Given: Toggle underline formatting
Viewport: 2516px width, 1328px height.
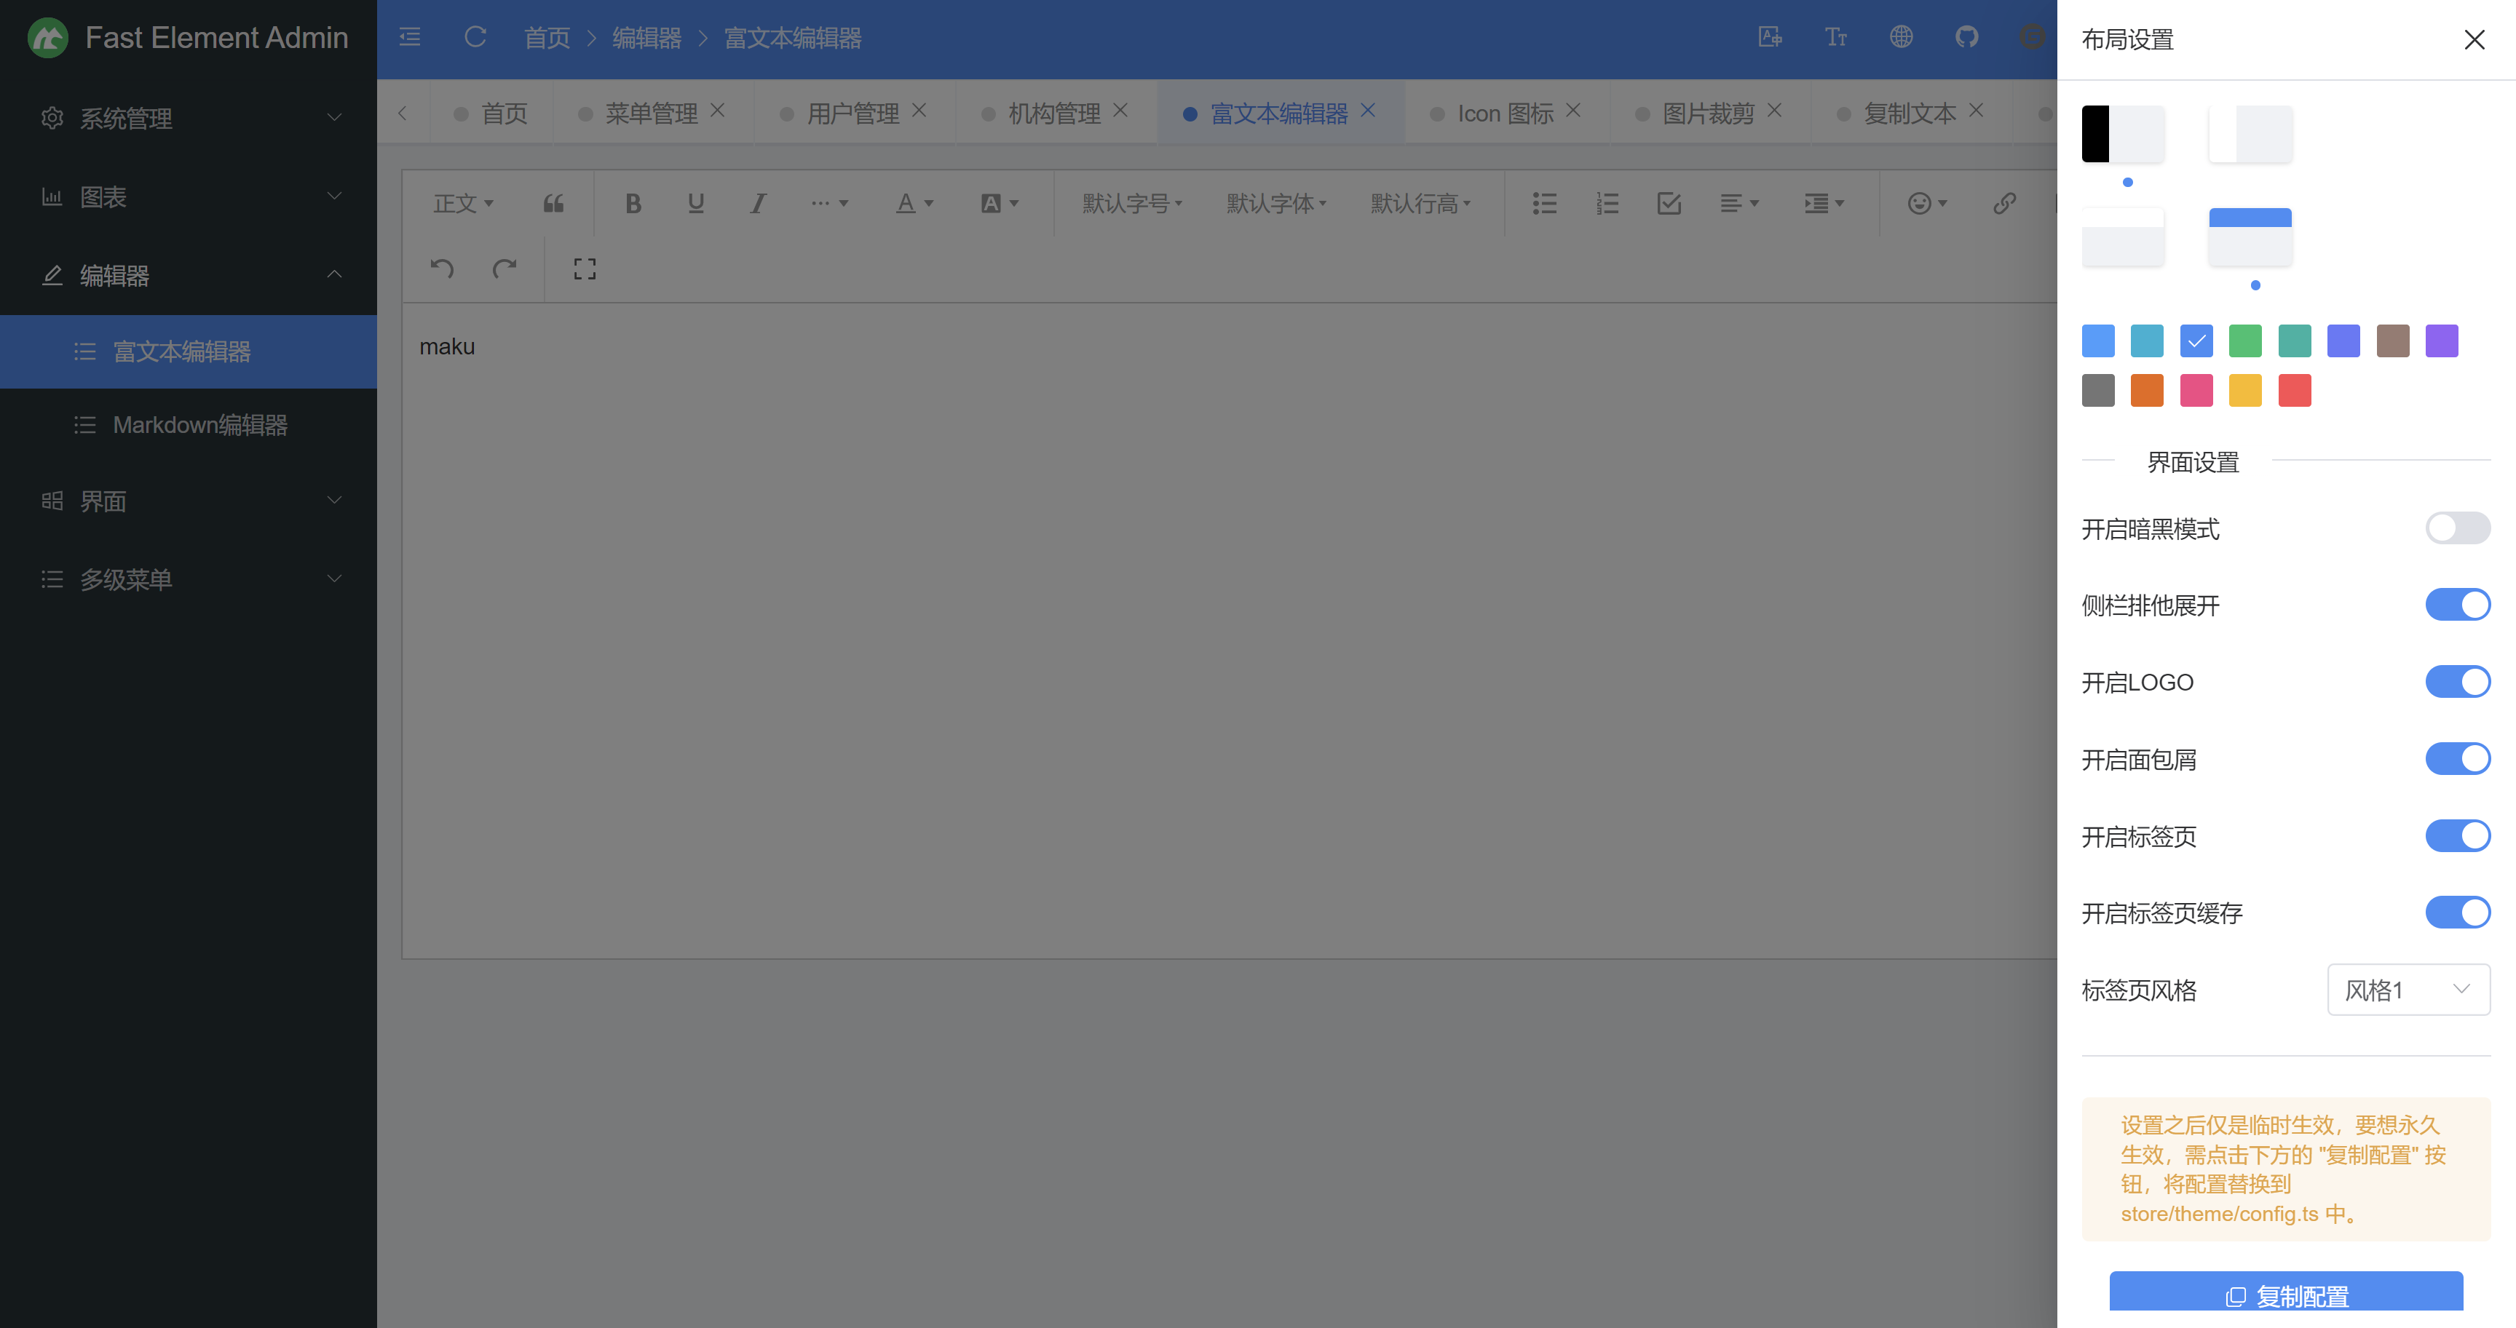Looking at the screenshot, I should point(695,203).
